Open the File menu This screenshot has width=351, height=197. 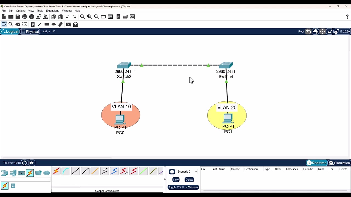(x=4, y=11)
